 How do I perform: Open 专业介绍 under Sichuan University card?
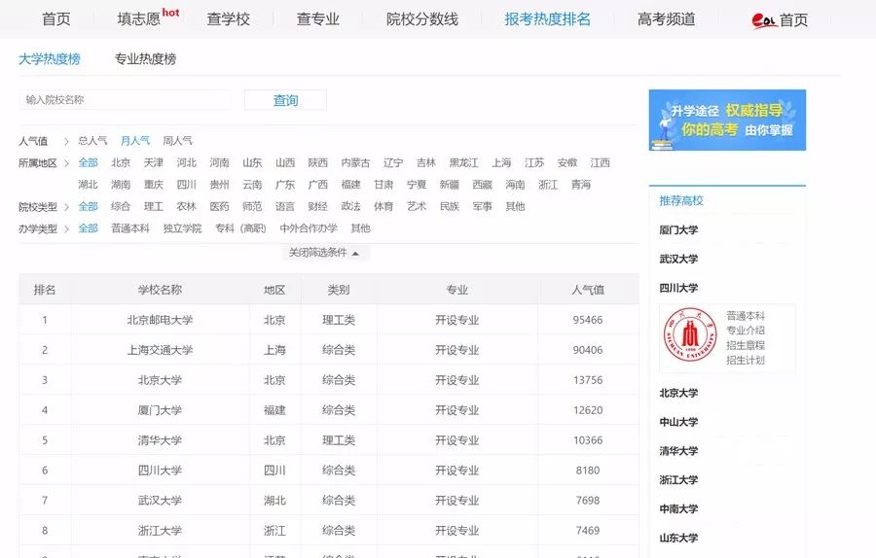click(x=746, y=331)
